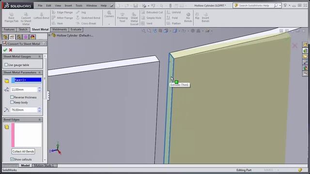310x174 pixels.
Task: Switch to the Features tab
Action: point(9,29)
